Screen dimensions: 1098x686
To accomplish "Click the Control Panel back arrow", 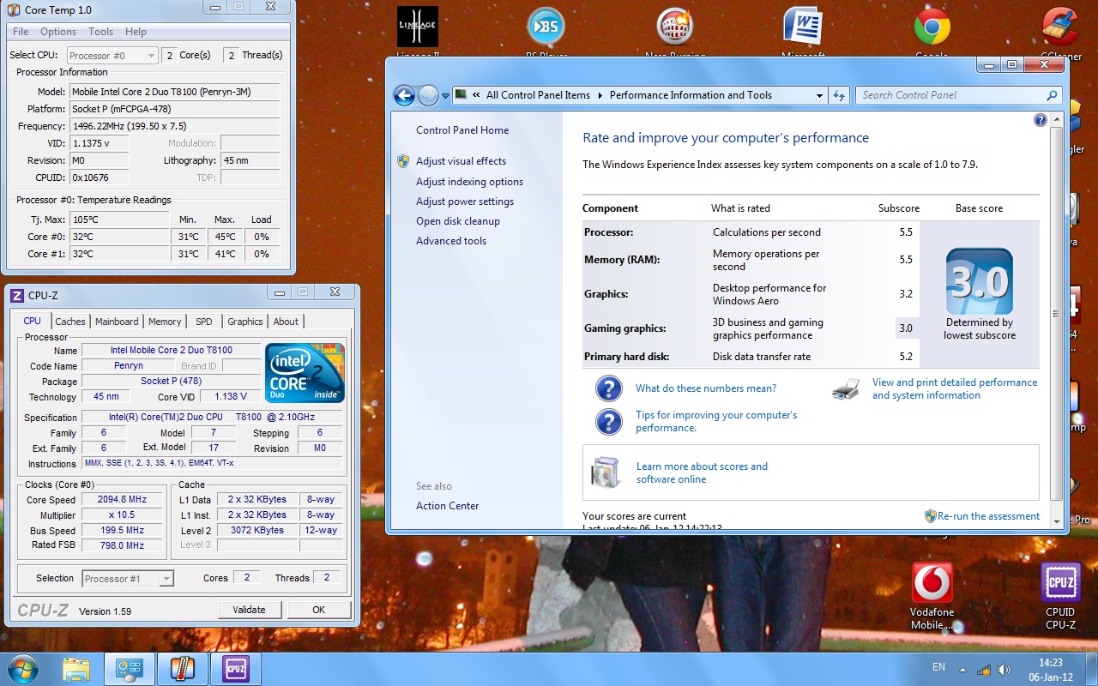I will (x=404, y=95).
